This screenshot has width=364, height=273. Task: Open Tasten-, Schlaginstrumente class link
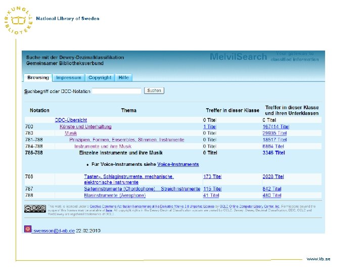[x=129, y=179]
